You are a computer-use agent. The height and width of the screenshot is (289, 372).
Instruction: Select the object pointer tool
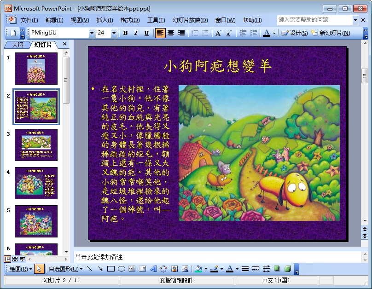pos(39,269)
